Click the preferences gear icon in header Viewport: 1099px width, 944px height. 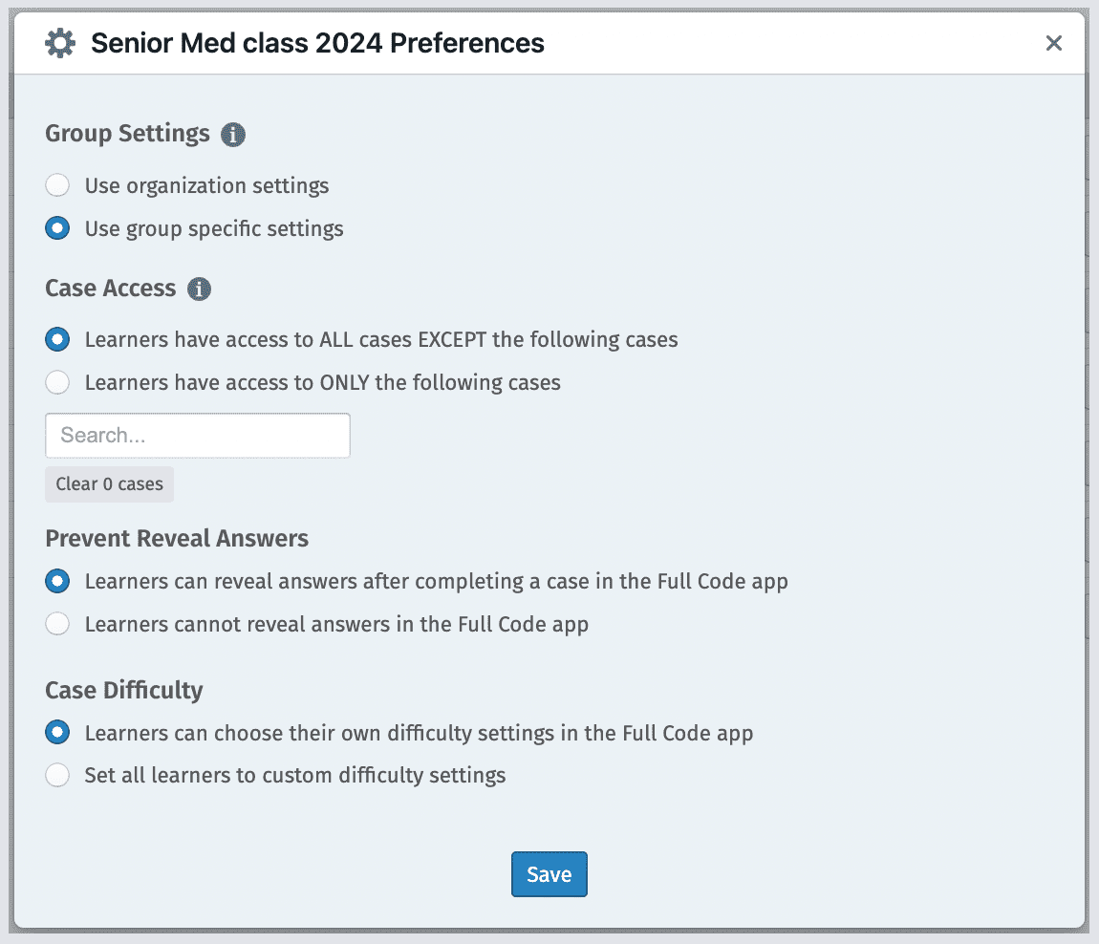click(x=60, y=43)
